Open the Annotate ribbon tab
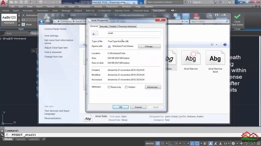Image resolution: width=261 pixels, height=146 pixels. (28, 11)
